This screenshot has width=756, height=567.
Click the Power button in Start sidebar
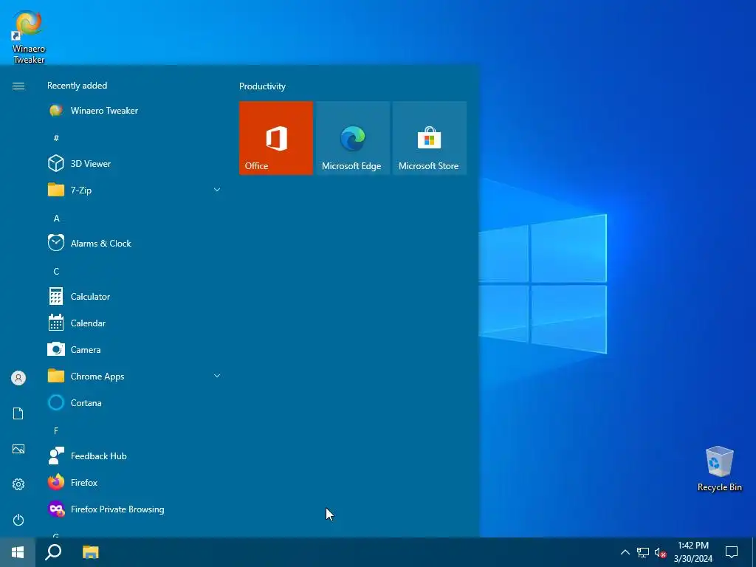coord(18,520)
